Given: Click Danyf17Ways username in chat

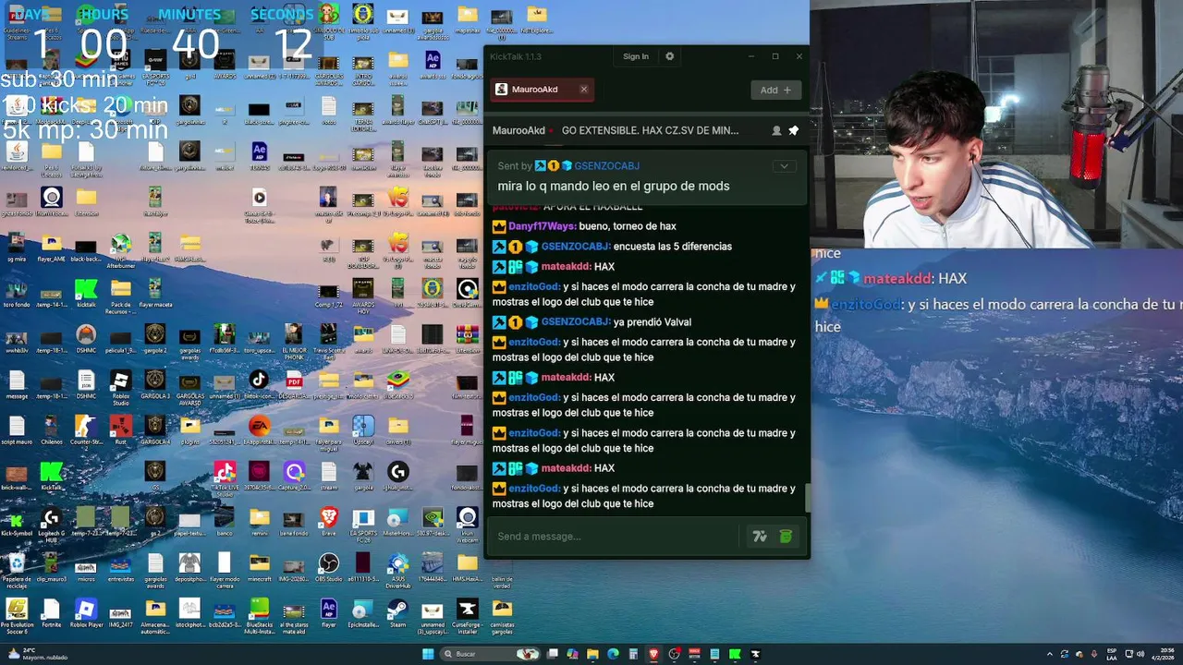Looking at the screenshot, I should tap(542, 226).
